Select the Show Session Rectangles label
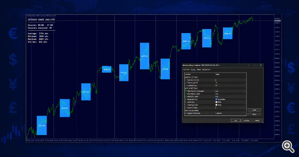The width and height of the screenshot is (299, 157). (x=196, y=91)
